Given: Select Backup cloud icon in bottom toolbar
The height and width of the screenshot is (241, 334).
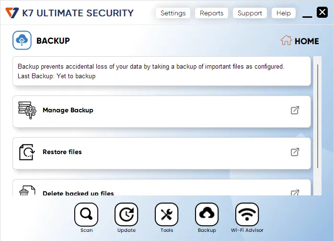Looking at the screenshot, I should click(207, 215).
